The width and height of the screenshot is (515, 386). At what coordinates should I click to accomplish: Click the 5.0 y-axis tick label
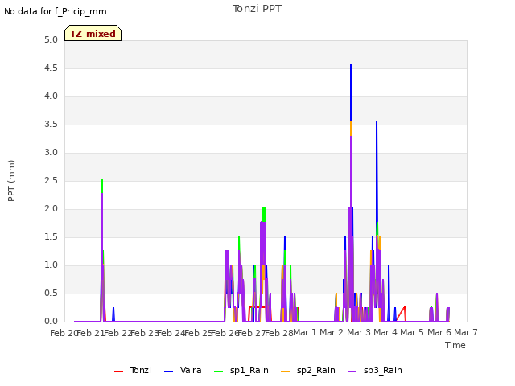(51, 40)
